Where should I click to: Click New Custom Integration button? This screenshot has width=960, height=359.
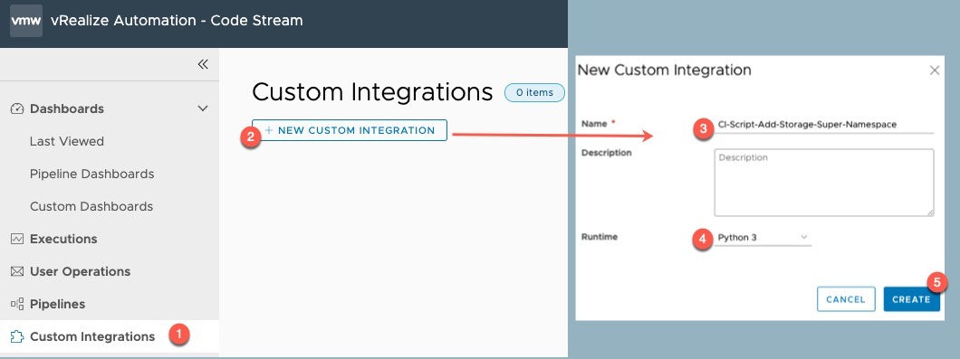click(350, 130)
